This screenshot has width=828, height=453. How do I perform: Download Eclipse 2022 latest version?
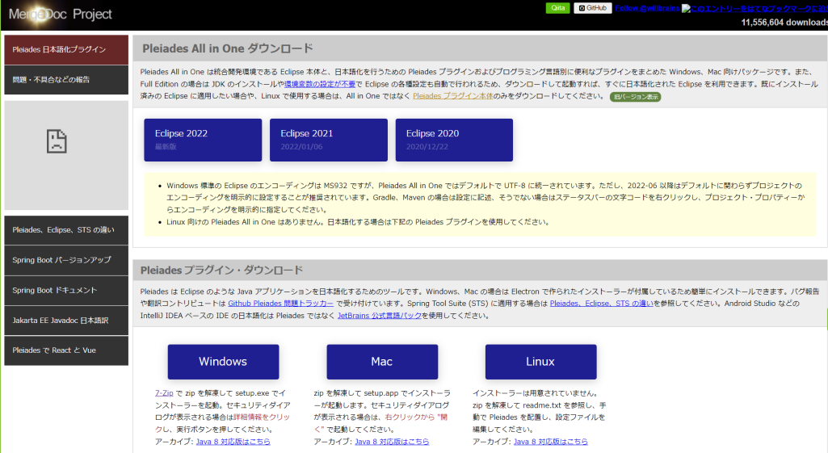point(203,140)
